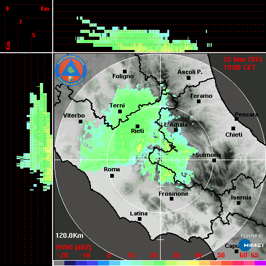
Task: Click the '65' dBZ scale value
Action: [x=254, y=255]
